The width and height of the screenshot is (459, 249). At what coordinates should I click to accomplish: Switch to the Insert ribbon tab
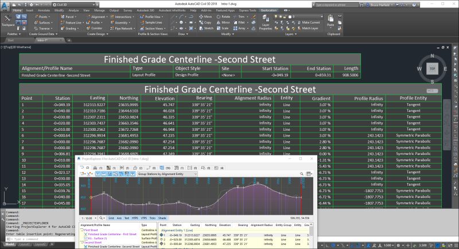(x=30, y=10)
